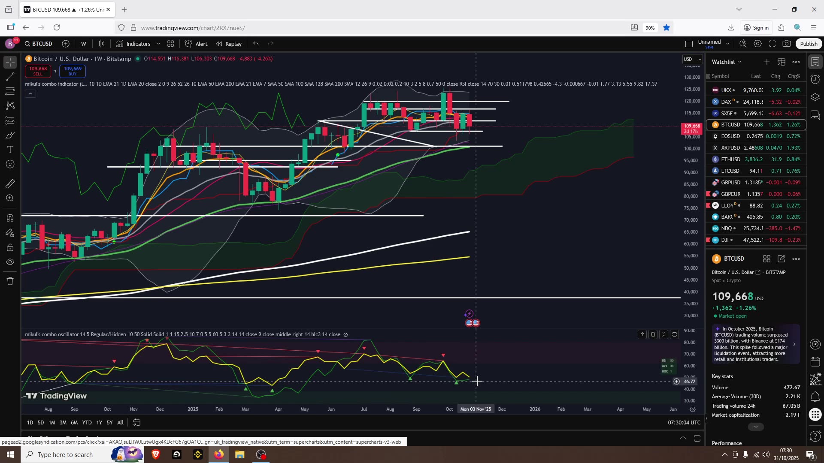Select the Measure ruler tool
This screenshot has width=824, height=463.
(x=9, y=183)
